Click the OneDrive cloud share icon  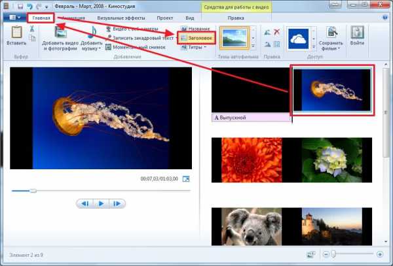[298, 39]
